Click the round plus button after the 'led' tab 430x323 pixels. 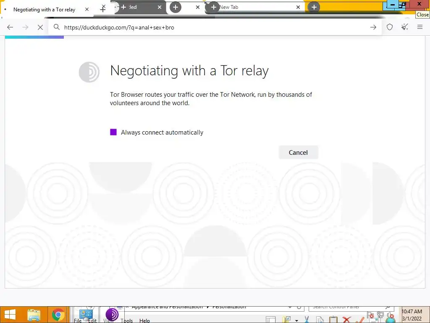(x=176, y=7)
